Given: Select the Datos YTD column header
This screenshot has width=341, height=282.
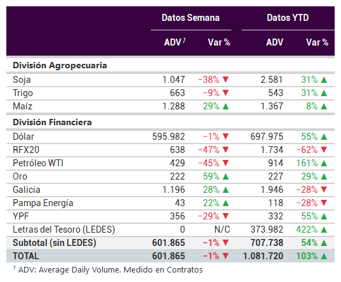Looking at the screenshot, I should pos(288,18).
